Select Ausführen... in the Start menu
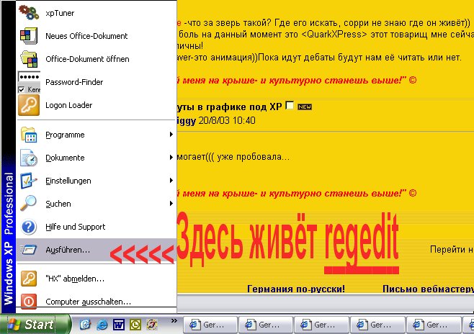 pyautogui.click(x=67, y=250)
